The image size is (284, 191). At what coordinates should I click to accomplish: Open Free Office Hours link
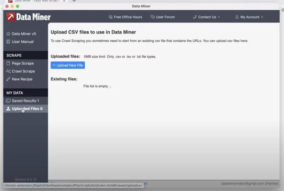[125, 17]
